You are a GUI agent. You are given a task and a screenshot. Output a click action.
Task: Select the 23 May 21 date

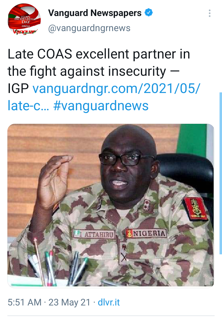tap(70, 302)
